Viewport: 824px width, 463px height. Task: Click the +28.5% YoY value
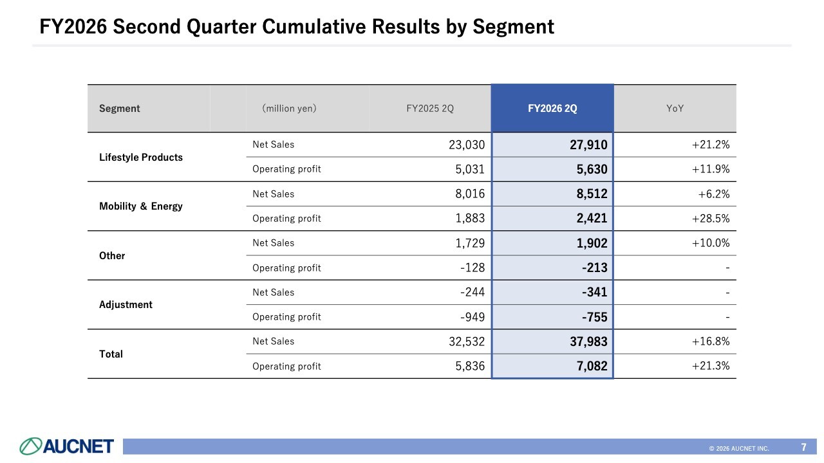pos(711,219)
